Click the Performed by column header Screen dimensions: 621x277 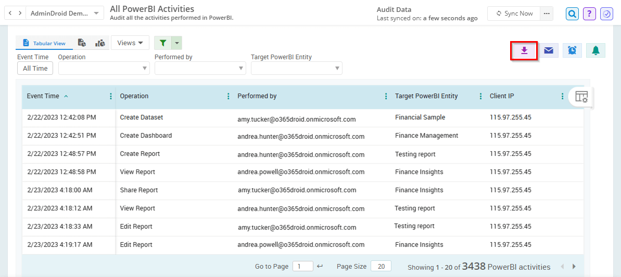point(257,96)
